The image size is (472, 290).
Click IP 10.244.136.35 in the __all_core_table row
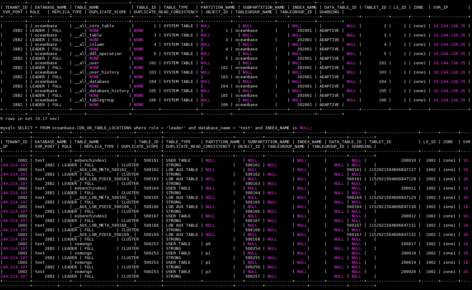coord(449,26)
